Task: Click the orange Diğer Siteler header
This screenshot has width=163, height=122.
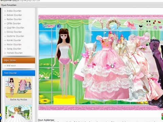Action: (x=19, y=60)
